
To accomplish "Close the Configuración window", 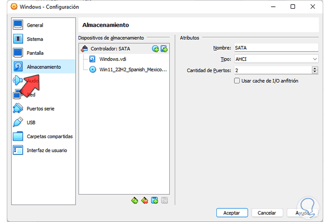I will pyautogui.click(x=313, y=7).
